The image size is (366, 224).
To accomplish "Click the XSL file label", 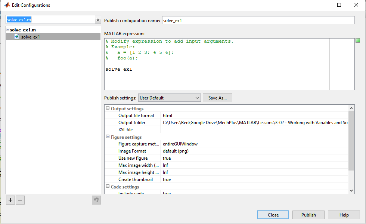I will click(x=125, y=129).
